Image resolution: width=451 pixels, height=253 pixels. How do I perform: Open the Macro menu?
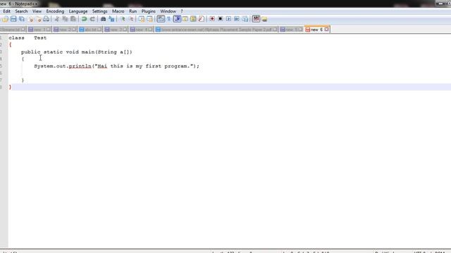tap(118, 11)
